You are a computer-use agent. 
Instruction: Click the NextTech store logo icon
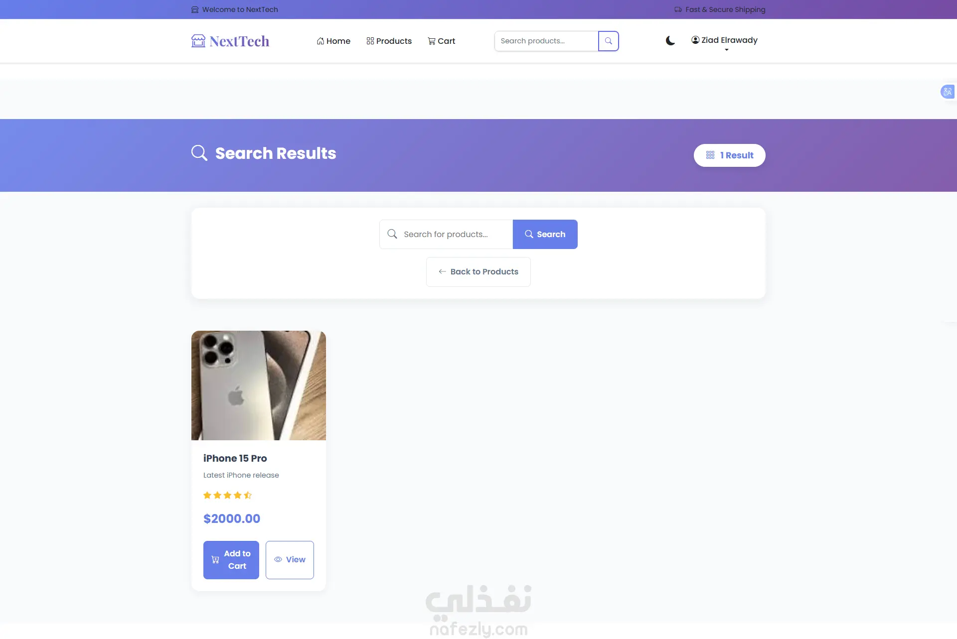[x=198, y=41]
